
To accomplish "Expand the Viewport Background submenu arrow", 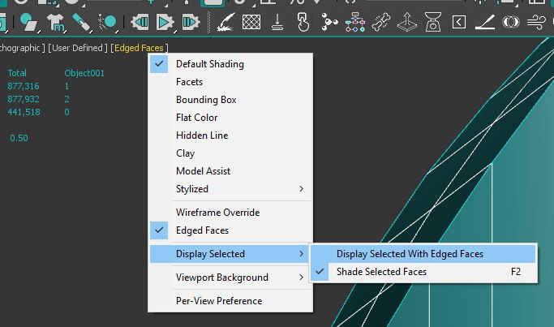I will 301,278.
